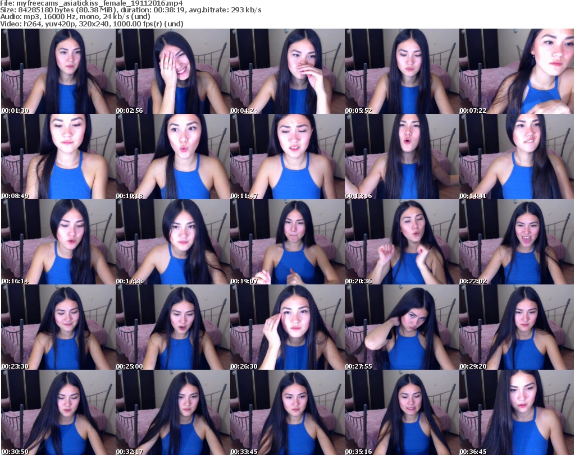
Task: Click the 'Video: h264, yuv420p' line
Action: [92, 24]
